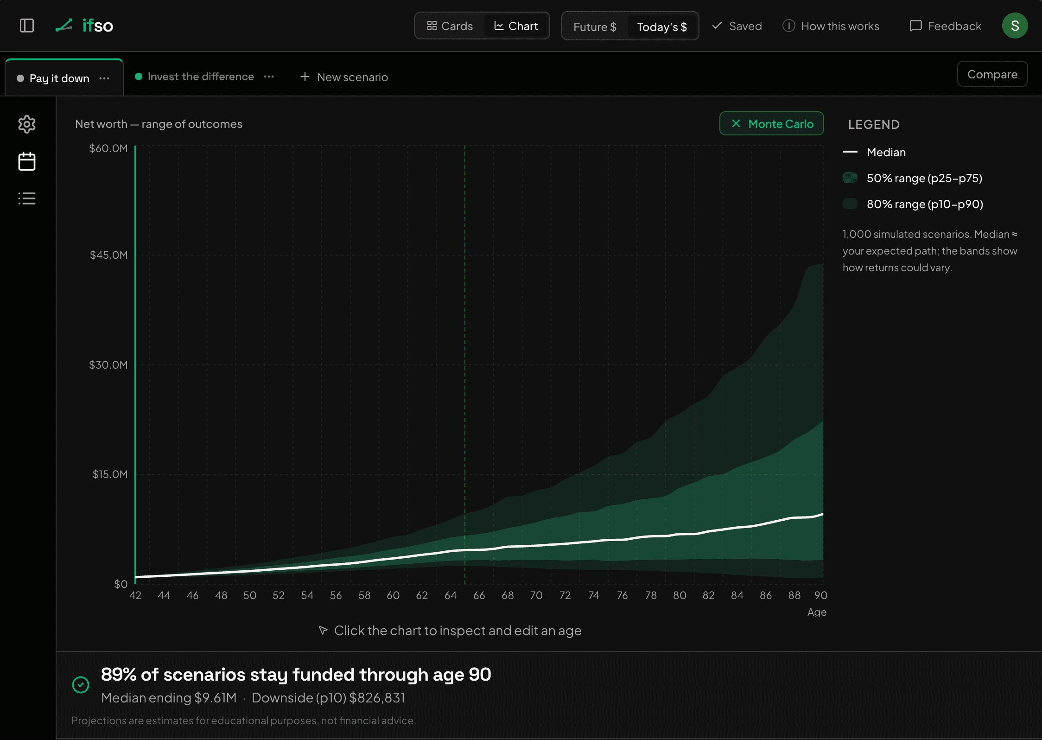Click the Saved status indicator

(737, 26)
